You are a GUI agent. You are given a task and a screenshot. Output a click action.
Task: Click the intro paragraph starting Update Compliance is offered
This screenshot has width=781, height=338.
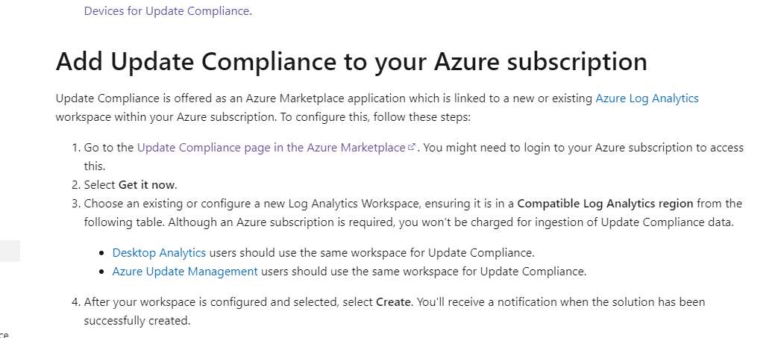[x=377, y=107]
